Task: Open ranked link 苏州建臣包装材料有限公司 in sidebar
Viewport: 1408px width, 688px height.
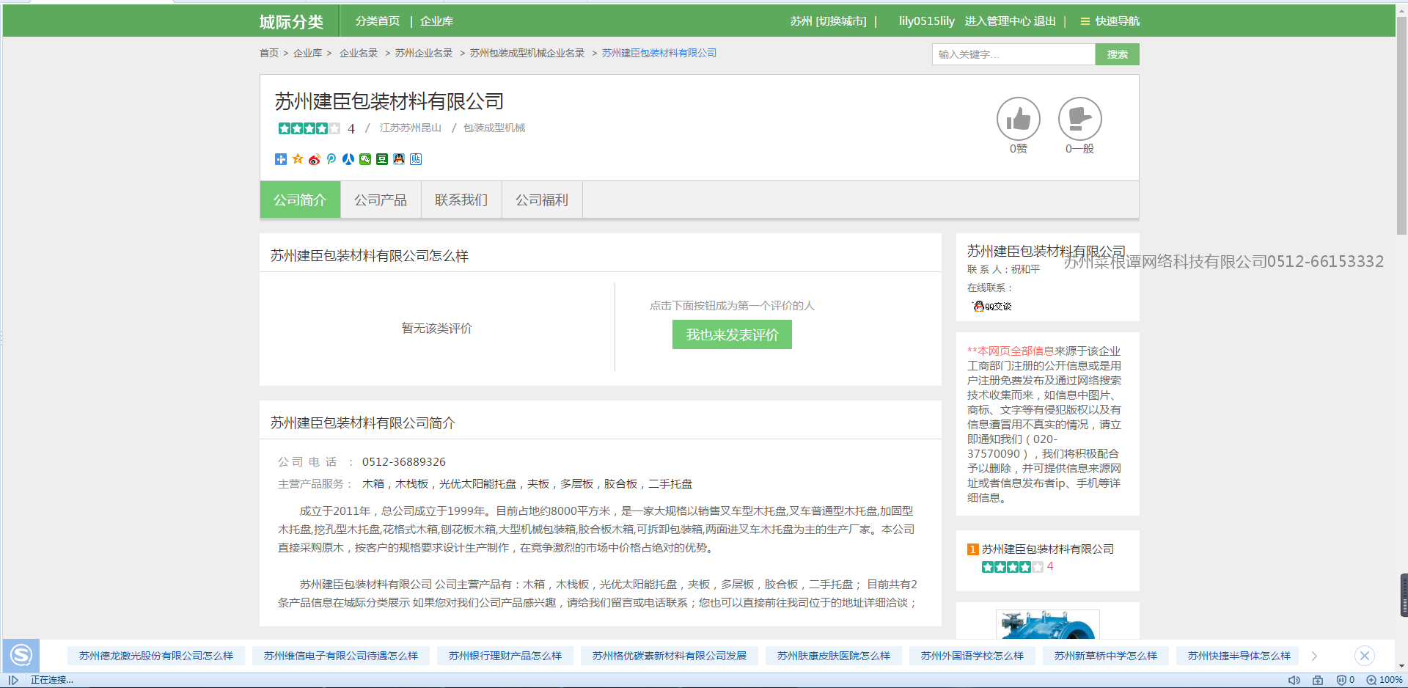Action: (1048, 549)
